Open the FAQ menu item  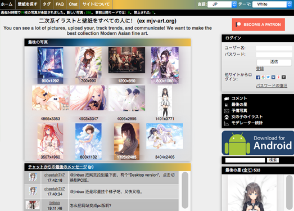pyautogui.click(x=60, y=4)
